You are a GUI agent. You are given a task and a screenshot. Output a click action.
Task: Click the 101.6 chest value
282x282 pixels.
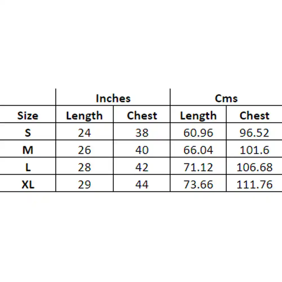(254, 149)
